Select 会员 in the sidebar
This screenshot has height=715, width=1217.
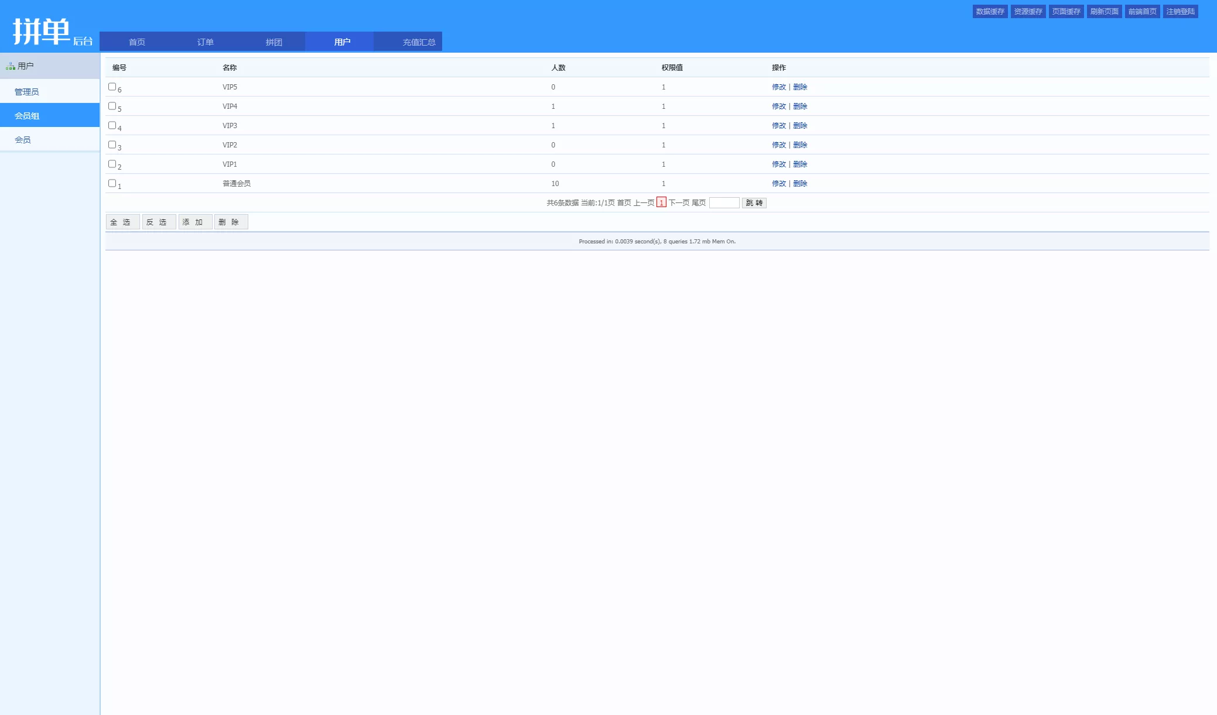23,140
